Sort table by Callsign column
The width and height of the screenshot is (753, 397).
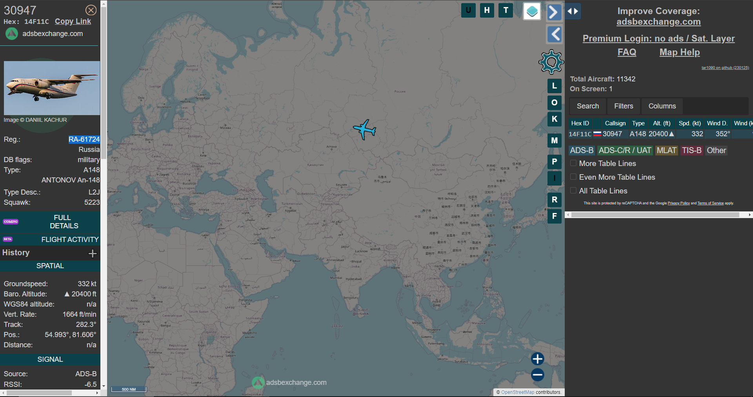[615, 123]
